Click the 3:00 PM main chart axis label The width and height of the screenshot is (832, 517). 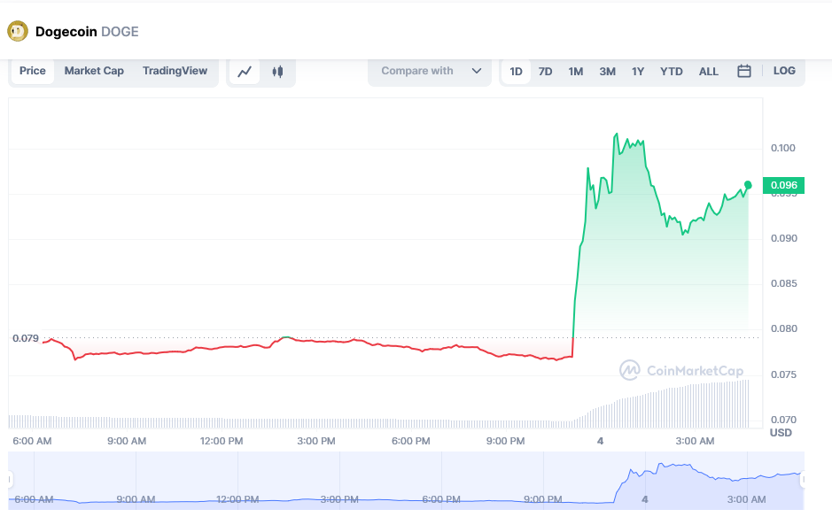[316, 441]
